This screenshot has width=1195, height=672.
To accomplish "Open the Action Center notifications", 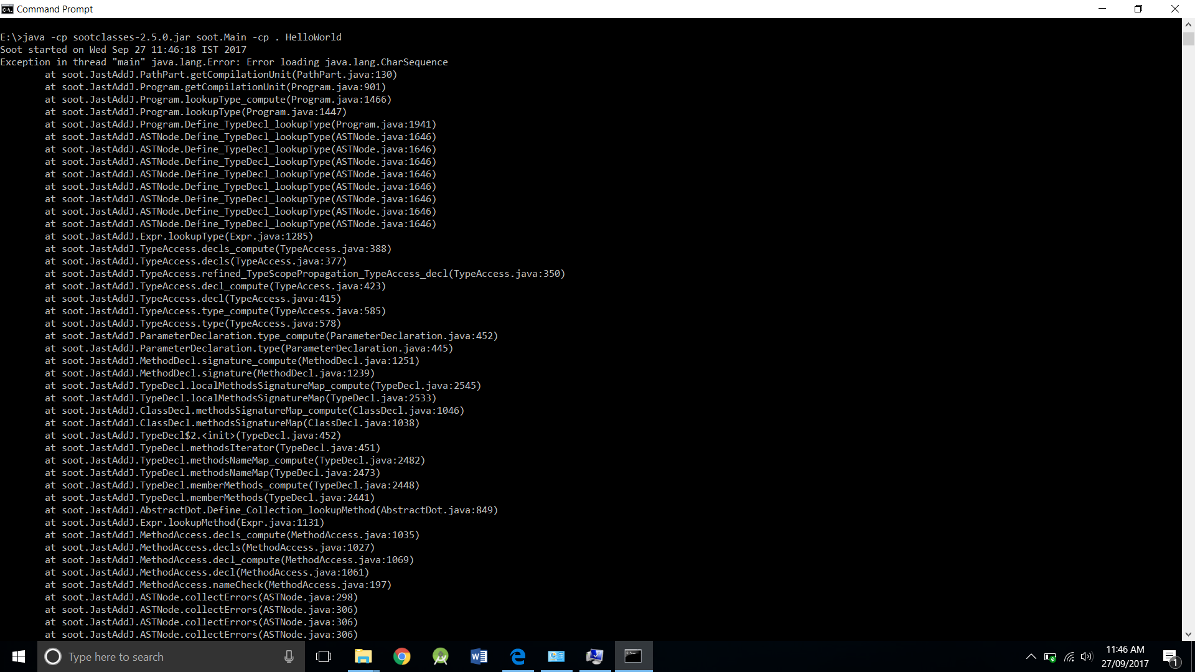I will coord(1170,656).
